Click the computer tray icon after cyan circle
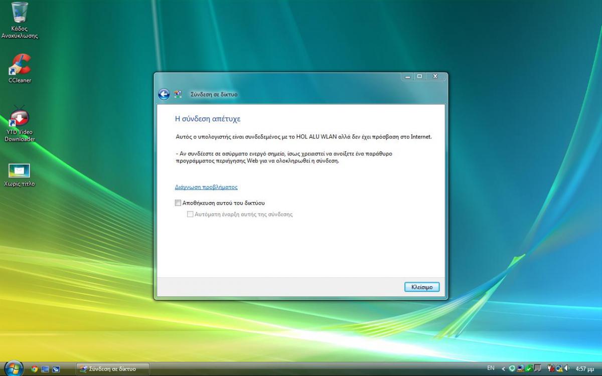 pos(521,368)
